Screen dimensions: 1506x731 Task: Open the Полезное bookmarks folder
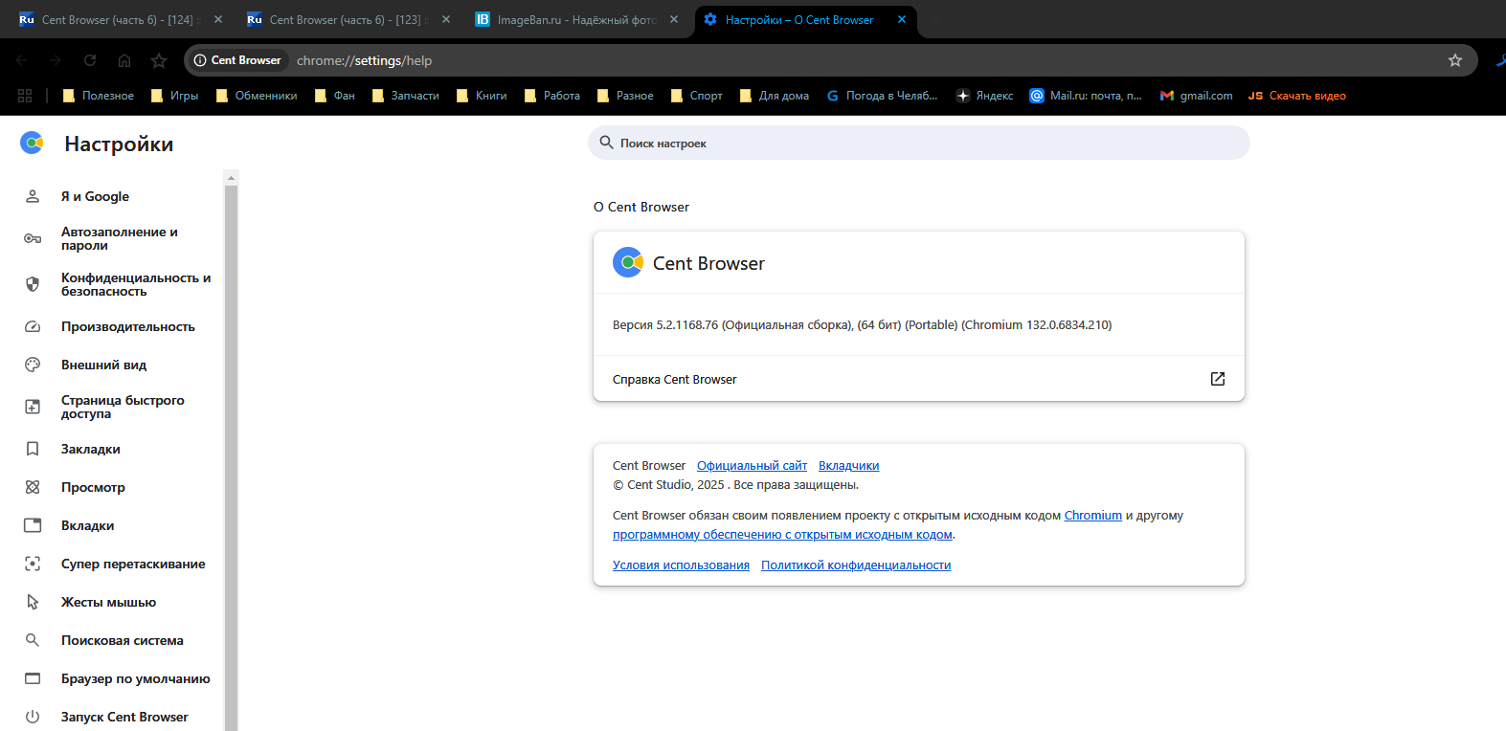98,96
